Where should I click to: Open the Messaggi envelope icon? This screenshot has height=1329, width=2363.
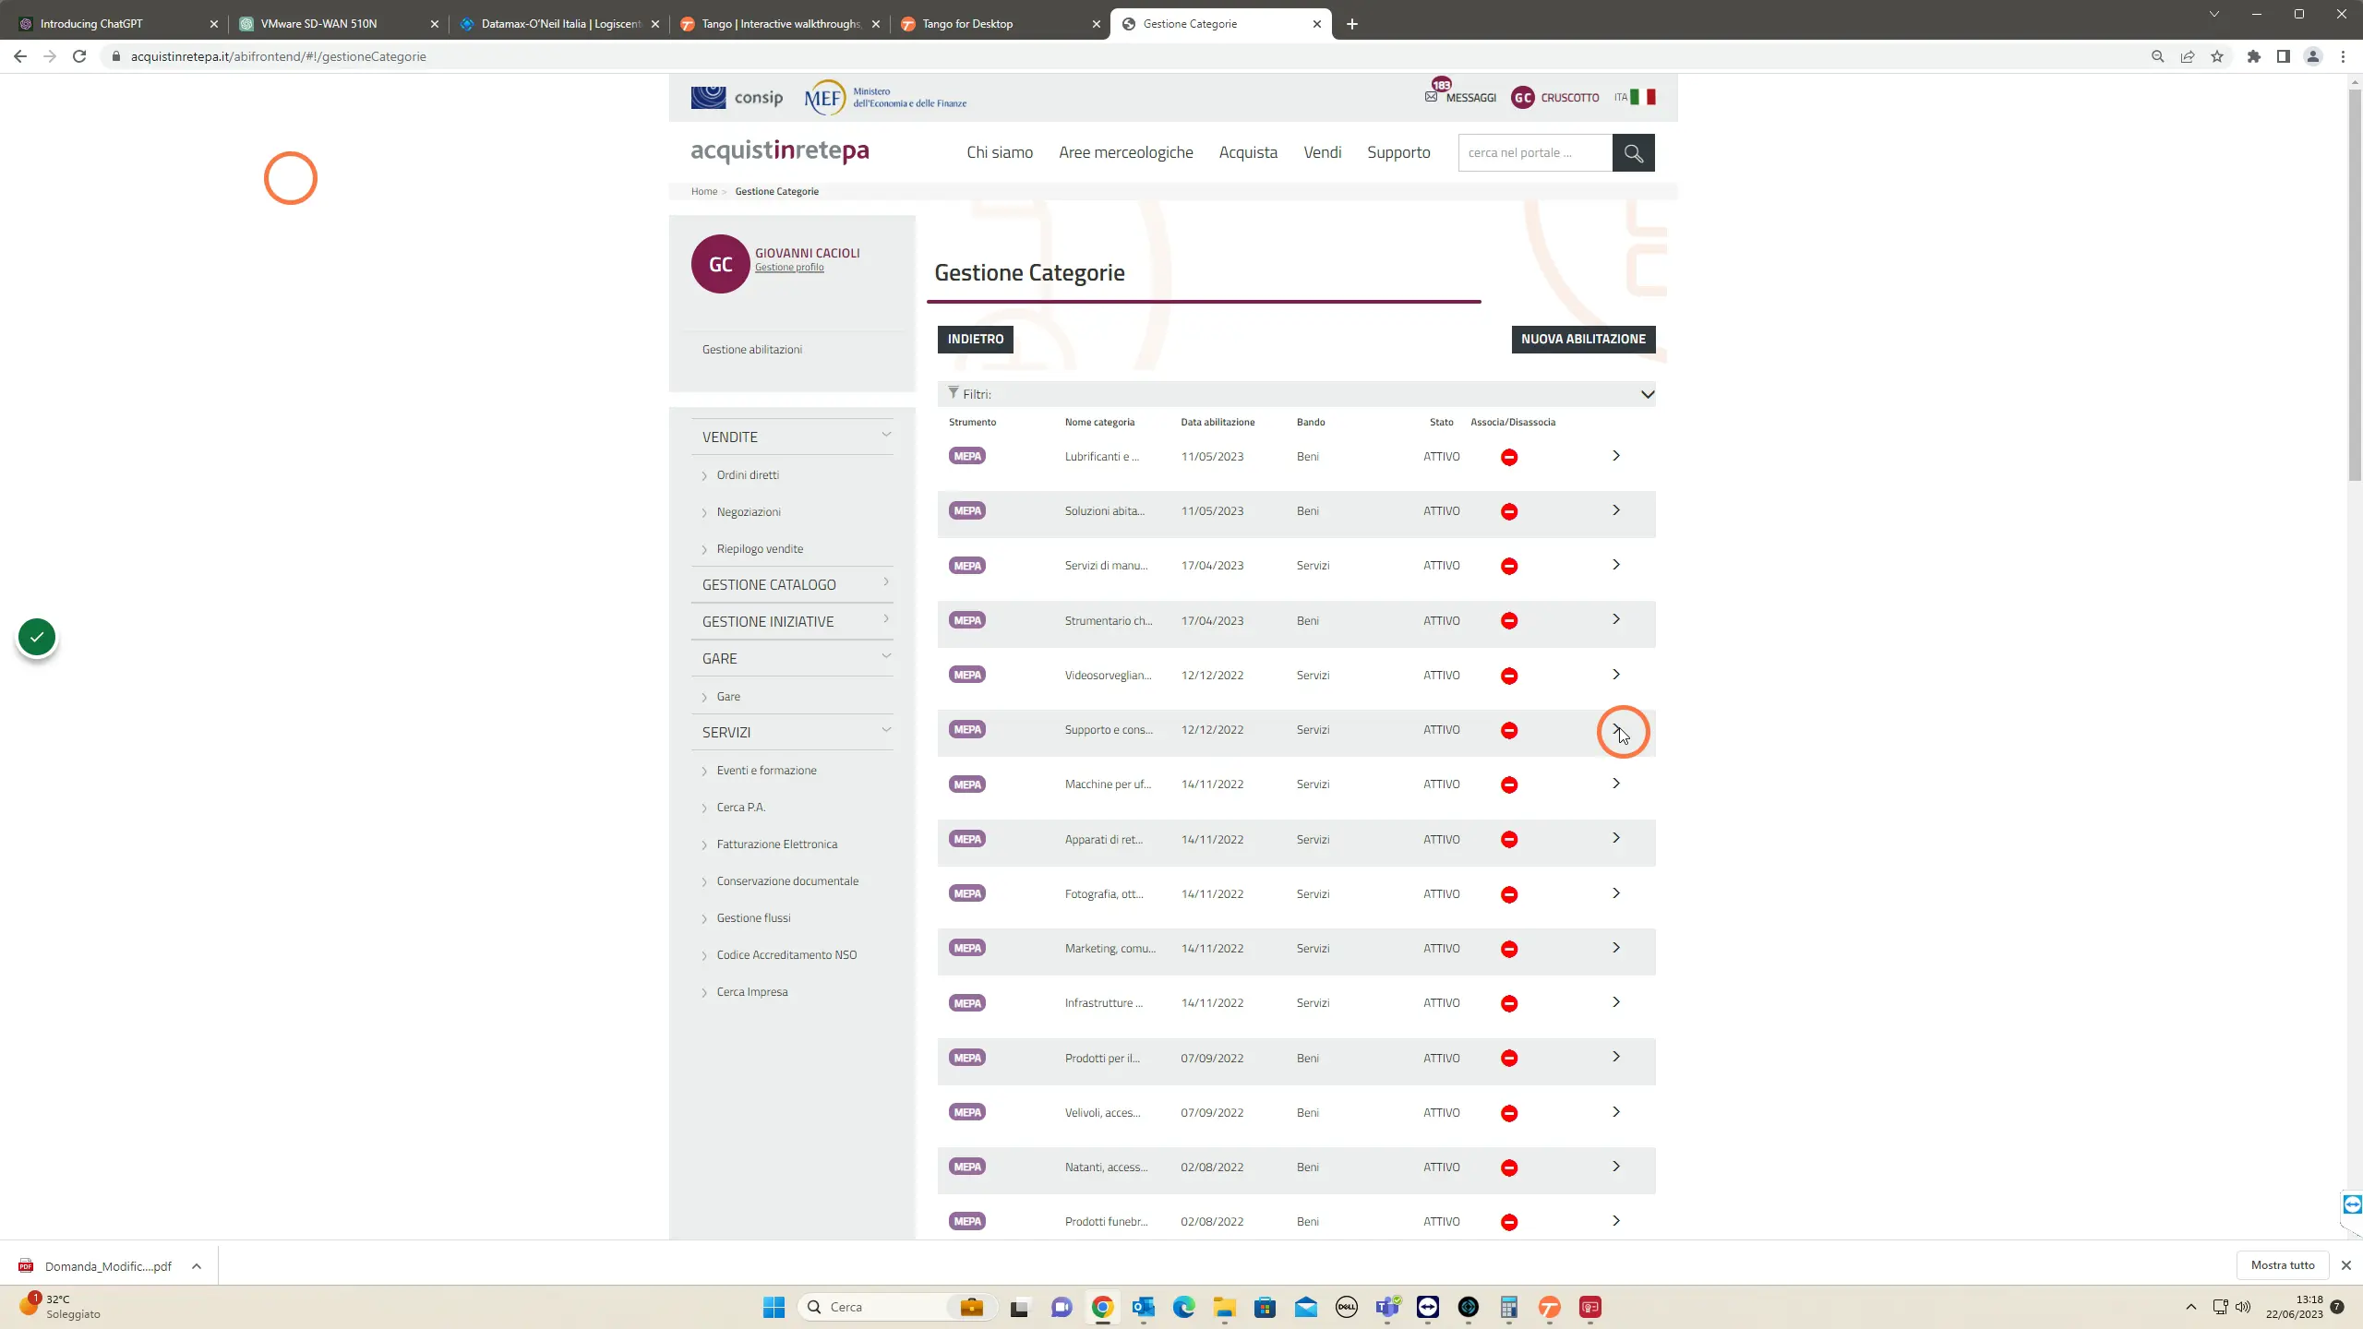pyautogui.click(x=1431, y=97)
